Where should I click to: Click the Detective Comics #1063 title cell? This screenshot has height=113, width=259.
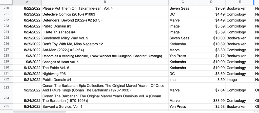click(x=105, y=14)
